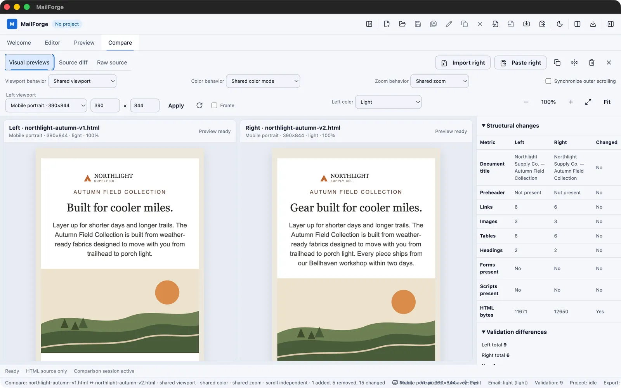Screen dimensions: 621x388
Task: Click the Apply viewport button
Action: click(176, 106)
